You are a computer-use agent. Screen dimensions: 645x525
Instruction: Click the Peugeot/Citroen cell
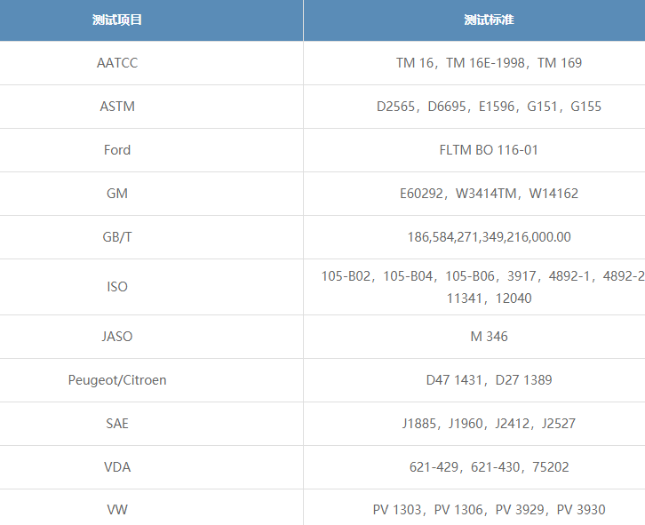(x=117, y=380)
